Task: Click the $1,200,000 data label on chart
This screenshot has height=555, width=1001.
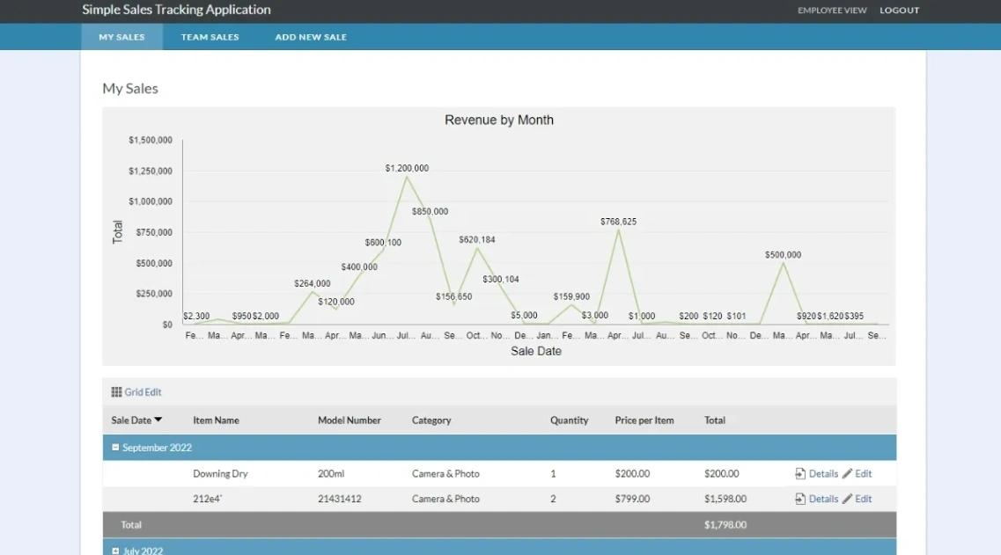Action: pyautogui.click(x=407, y=168)
